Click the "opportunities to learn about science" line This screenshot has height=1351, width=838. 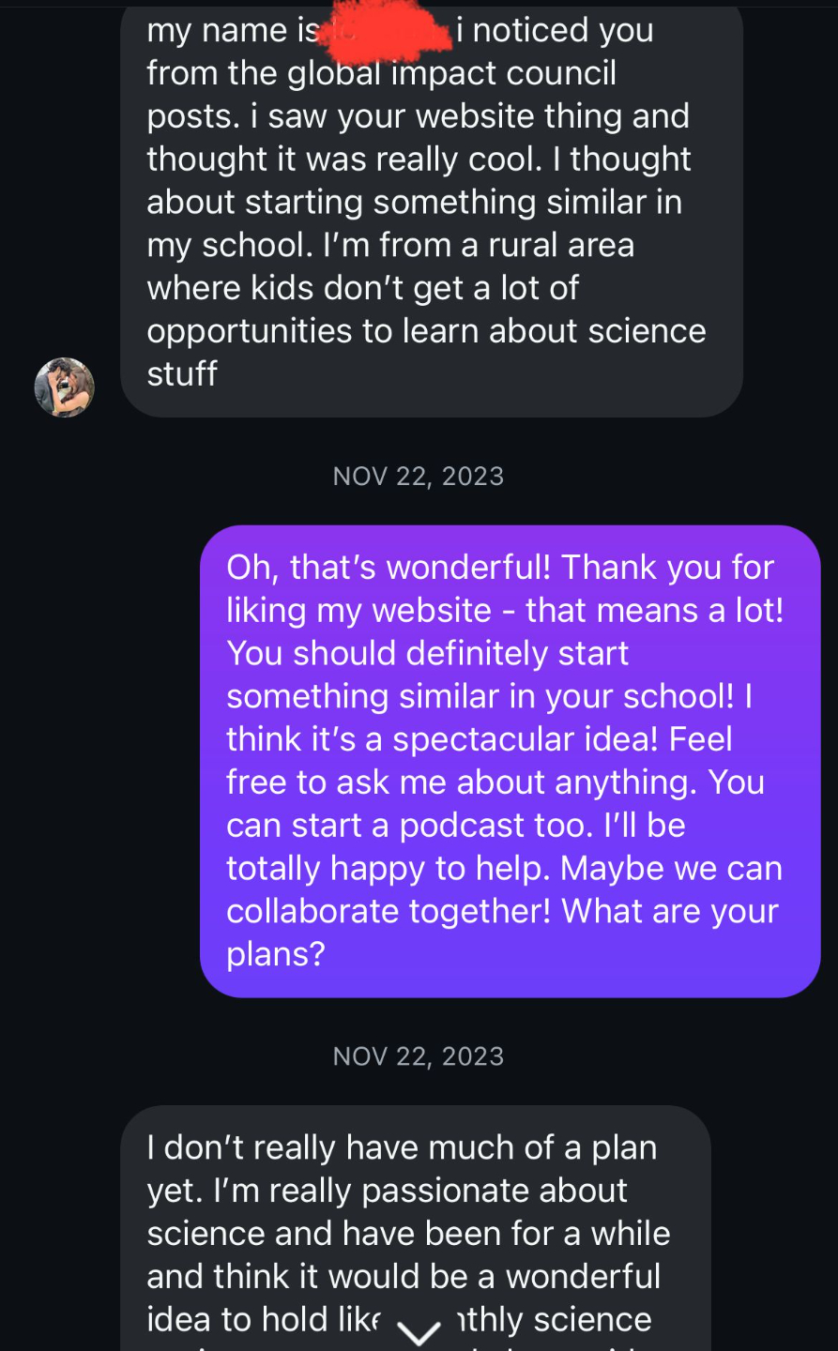point(426,331)
